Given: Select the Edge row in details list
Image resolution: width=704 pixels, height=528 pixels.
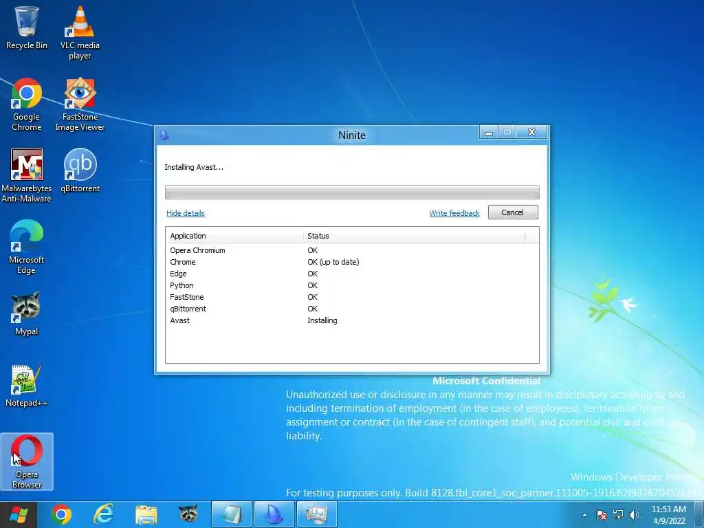Looking at the screenshot, I should click(x=352, y=274).
